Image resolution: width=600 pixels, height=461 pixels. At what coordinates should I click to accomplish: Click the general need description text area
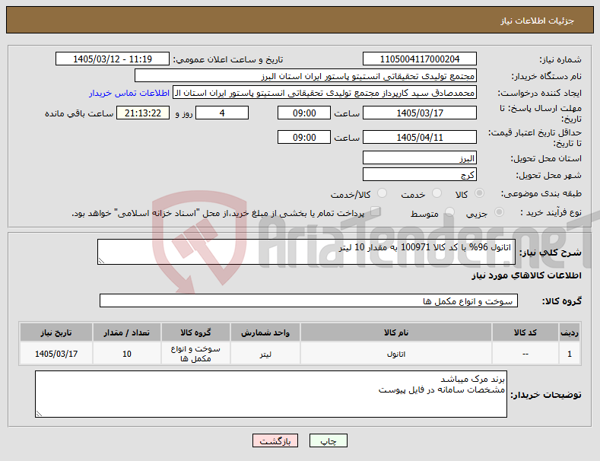click(x=306, y=252)
